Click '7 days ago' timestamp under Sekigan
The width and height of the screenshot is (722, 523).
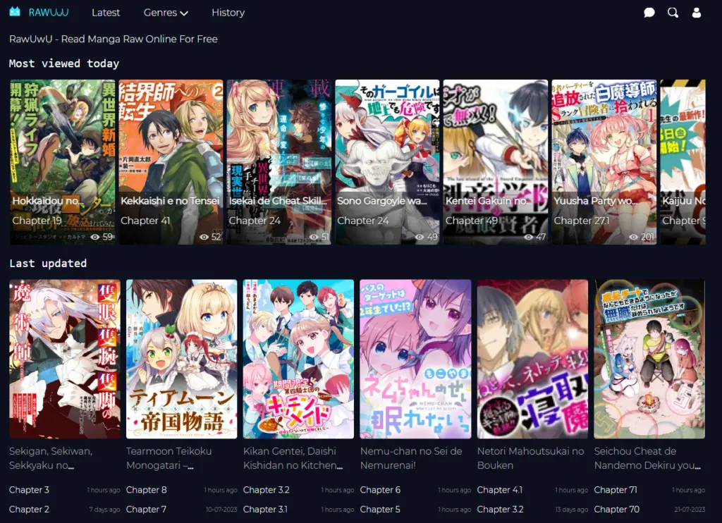pyautogui.click(x=104, y=510)
